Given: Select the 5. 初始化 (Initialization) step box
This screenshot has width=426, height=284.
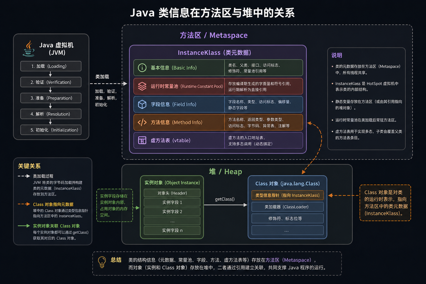Looking at the screenshot, I should click(51, 130).
